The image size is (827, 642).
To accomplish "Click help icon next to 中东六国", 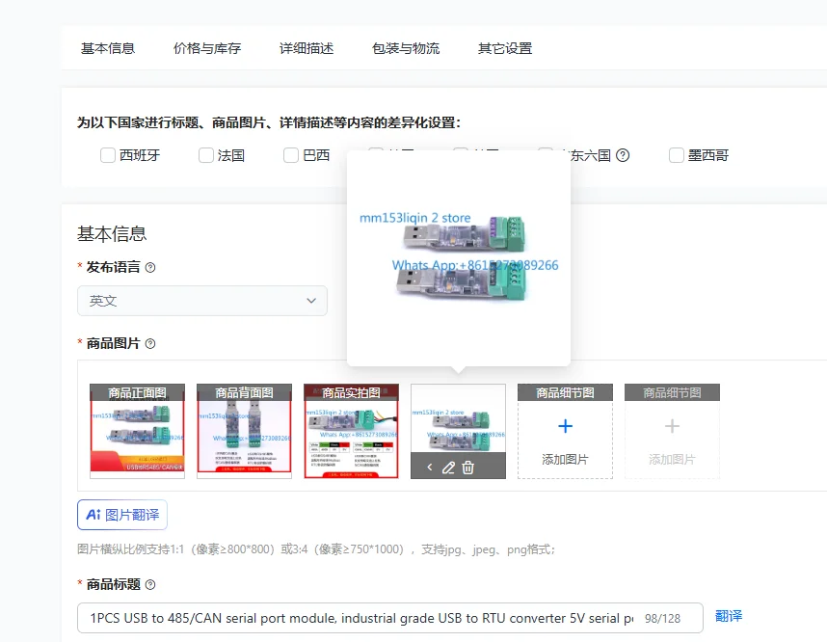I will 623,155.
